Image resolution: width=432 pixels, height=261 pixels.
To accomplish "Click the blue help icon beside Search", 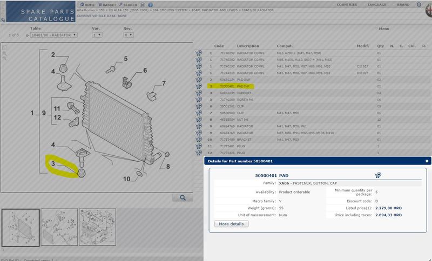I will pyautogui.click(x=149, y=5).
